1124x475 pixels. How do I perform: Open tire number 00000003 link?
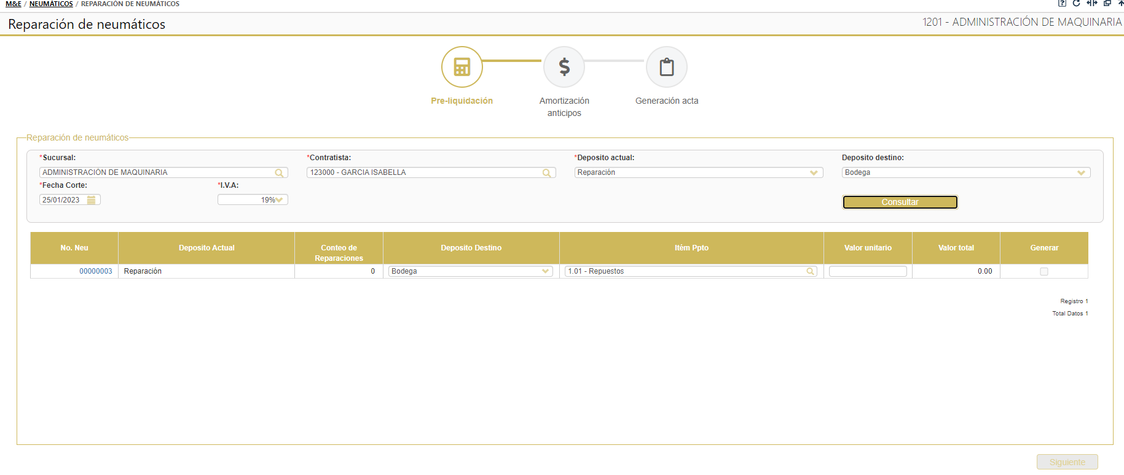point(96,271)
